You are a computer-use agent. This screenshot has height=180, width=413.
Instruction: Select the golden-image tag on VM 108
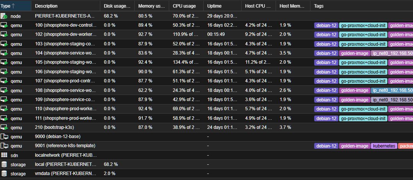pyautogui.click(x=354, y=90)
